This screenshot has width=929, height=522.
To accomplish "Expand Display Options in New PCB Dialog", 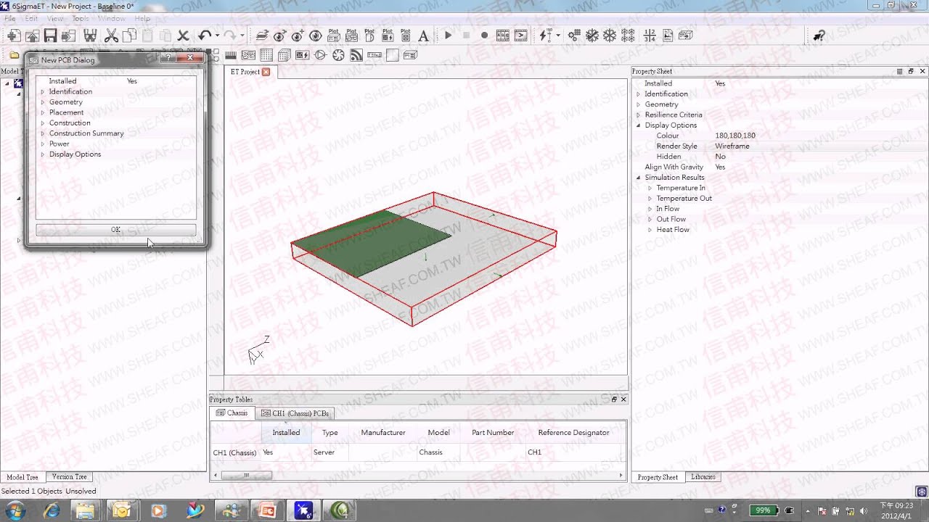I will point(43,154).
